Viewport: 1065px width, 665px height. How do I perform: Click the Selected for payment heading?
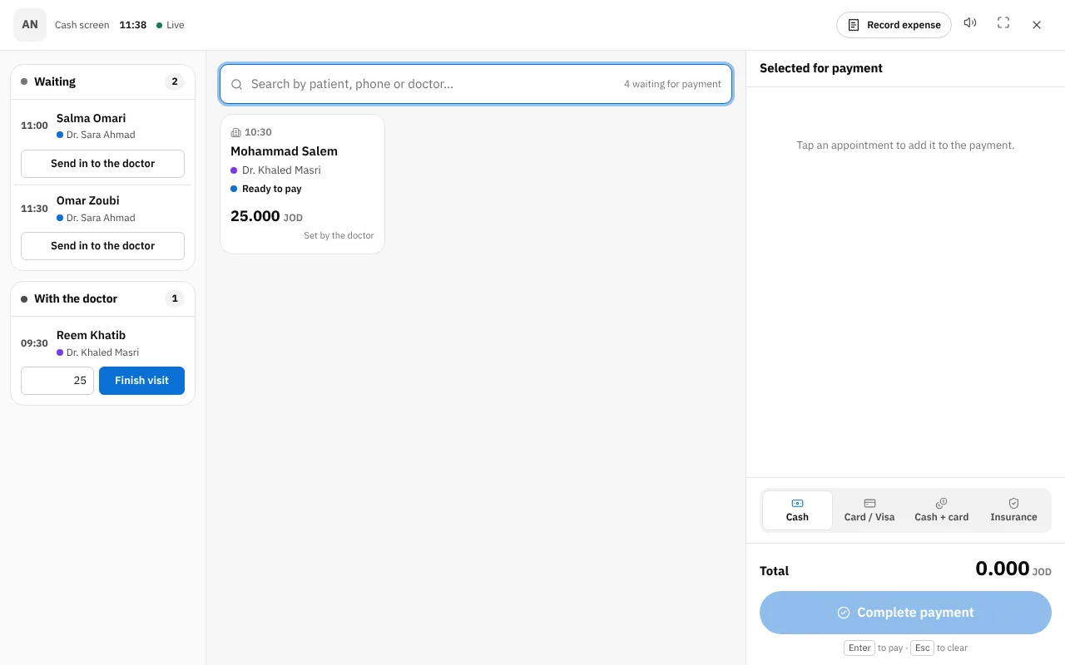(x=821, y=68)
